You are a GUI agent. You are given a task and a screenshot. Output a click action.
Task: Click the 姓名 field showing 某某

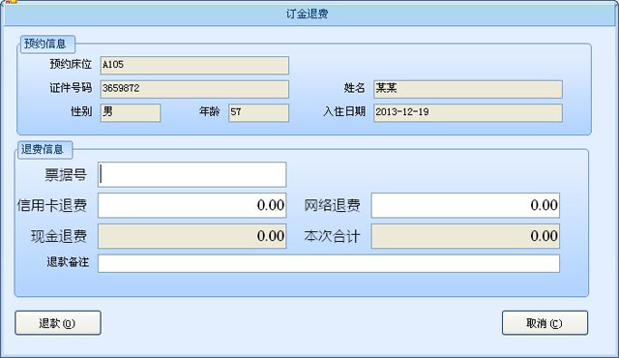[x=468, y=89]
